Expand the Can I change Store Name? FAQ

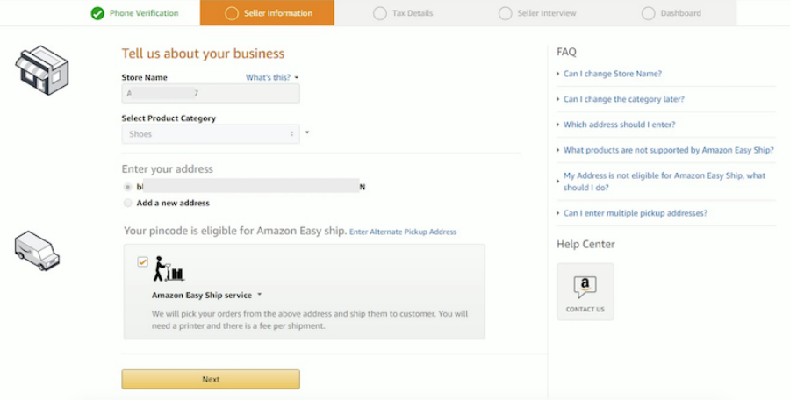pos(612,74)
